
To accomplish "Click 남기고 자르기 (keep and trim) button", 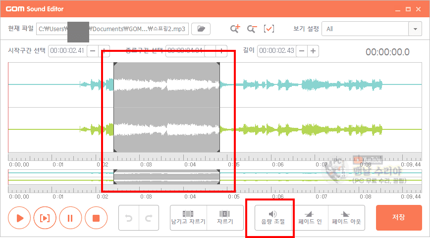I will click(x=188, y=218).
